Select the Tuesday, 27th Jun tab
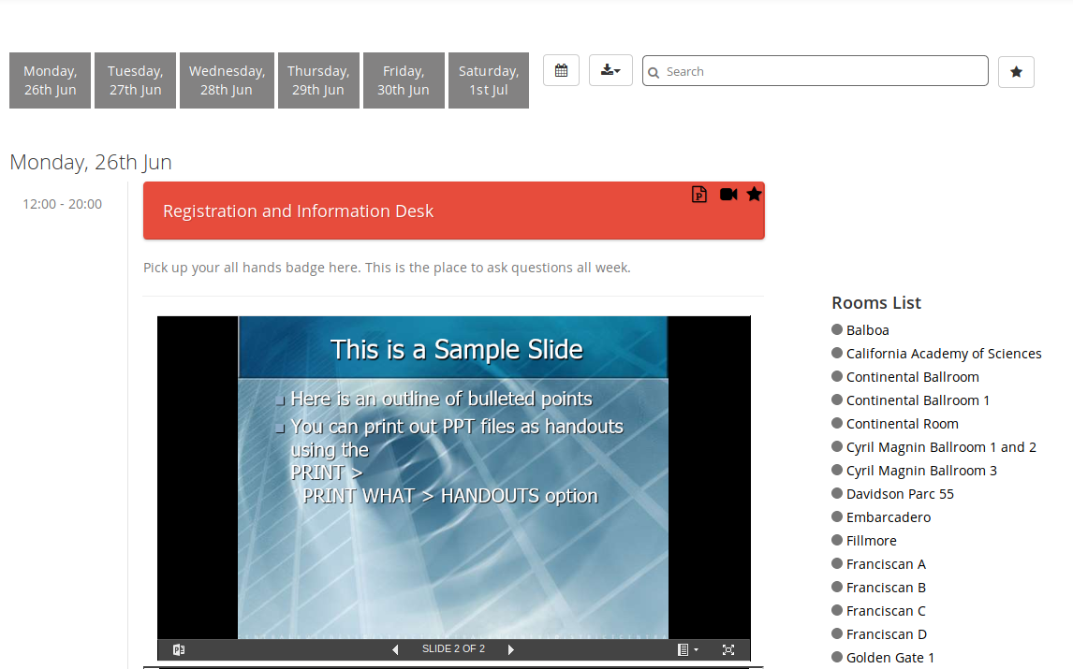Image resolution: width=1073 pixels, height=669 pixels. (136, 80)
